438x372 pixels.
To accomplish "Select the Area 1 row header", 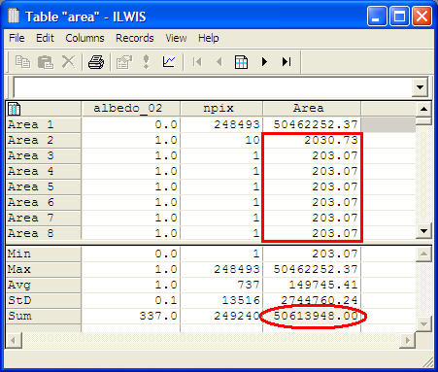I will 44,124.
